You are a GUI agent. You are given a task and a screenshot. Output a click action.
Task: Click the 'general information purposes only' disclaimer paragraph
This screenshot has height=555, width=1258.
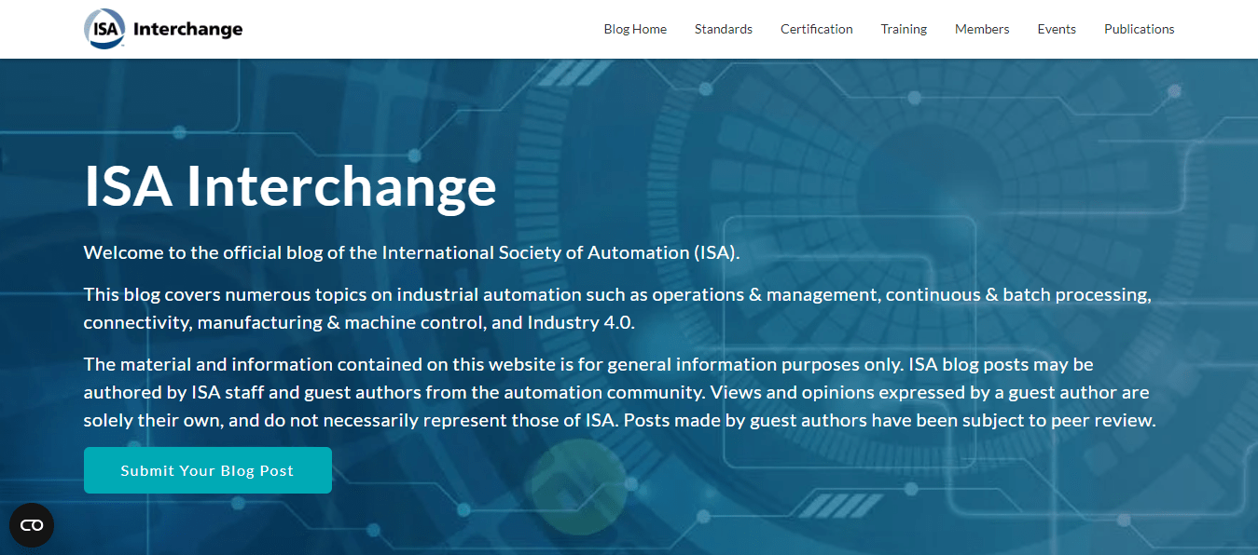point(620,392)
